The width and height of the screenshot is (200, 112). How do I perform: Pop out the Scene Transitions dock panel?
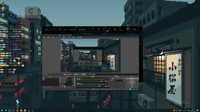click(x=124, y=77)
